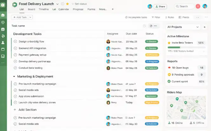
Task: Mark Payment gateway setup complete
Action: tap(15, 55)
